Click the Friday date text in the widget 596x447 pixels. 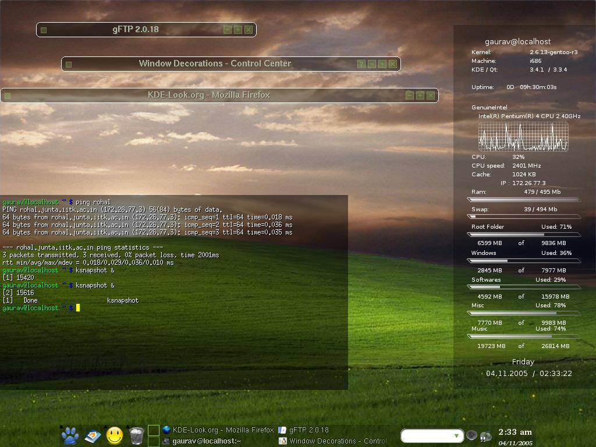click(523, 362)
